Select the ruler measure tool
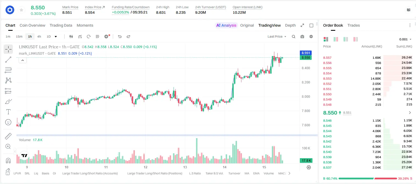The image size is (416, 184). (x=8, y=136)
